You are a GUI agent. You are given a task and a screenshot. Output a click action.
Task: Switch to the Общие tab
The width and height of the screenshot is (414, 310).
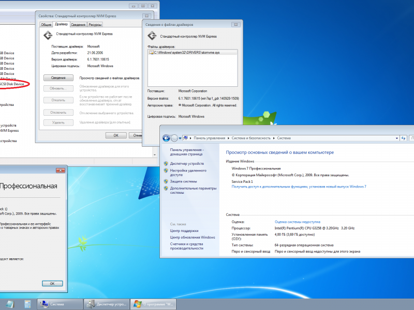pos(46,24)
